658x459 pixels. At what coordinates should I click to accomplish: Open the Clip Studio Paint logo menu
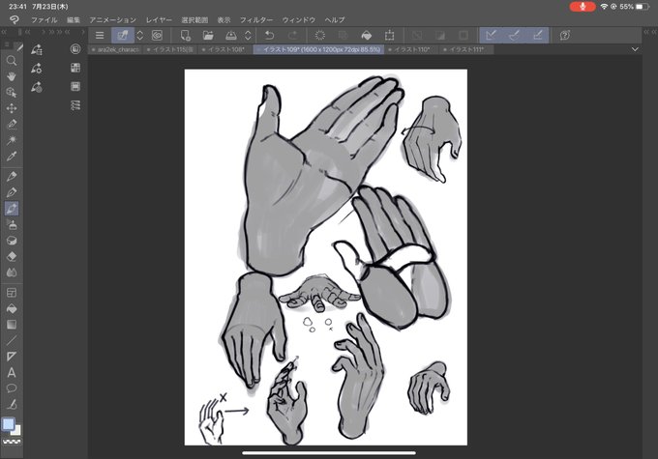(15, 19)
